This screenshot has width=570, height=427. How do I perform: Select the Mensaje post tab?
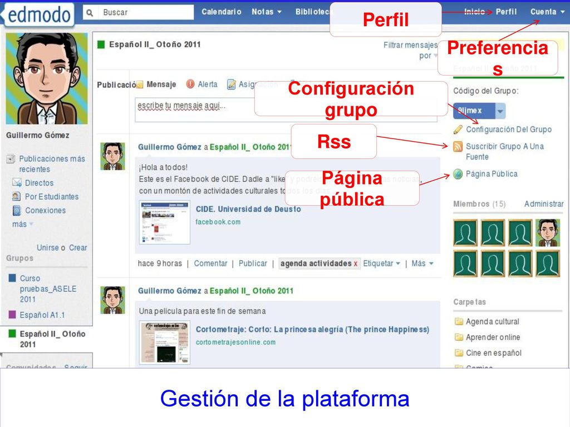[161, 85]
